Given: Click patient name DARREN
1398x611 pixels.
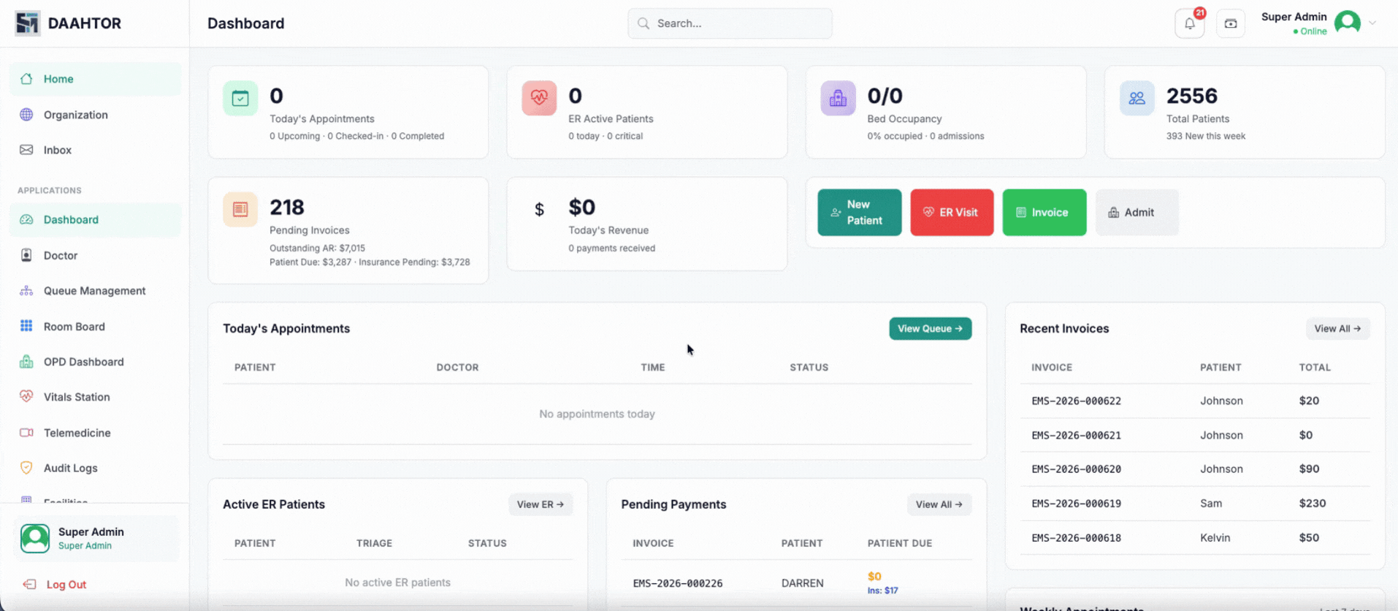Looking at the screenshot, I should tap(802, 583).
